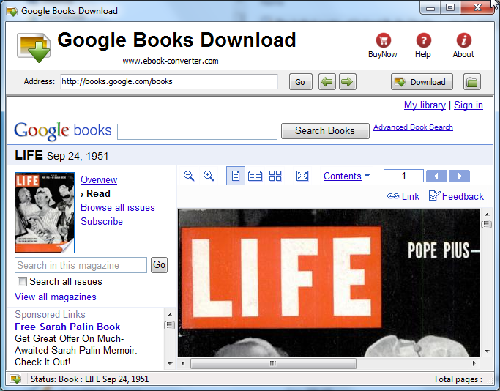Open Help via the question mark icon
The image size is (500, 391).
point(423,40)
